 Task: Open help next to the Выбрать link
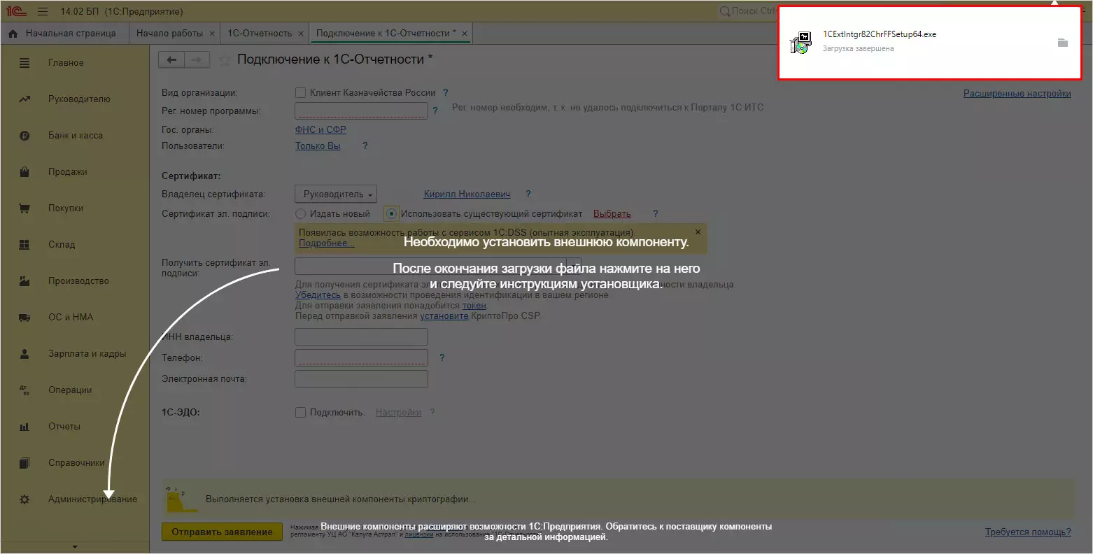click(x=656, y=214)
